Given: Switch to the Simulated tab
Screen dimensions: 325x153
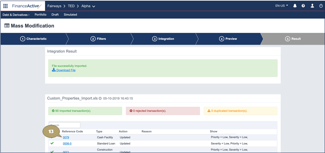Looking at the screenshot, I should point(70,15).
